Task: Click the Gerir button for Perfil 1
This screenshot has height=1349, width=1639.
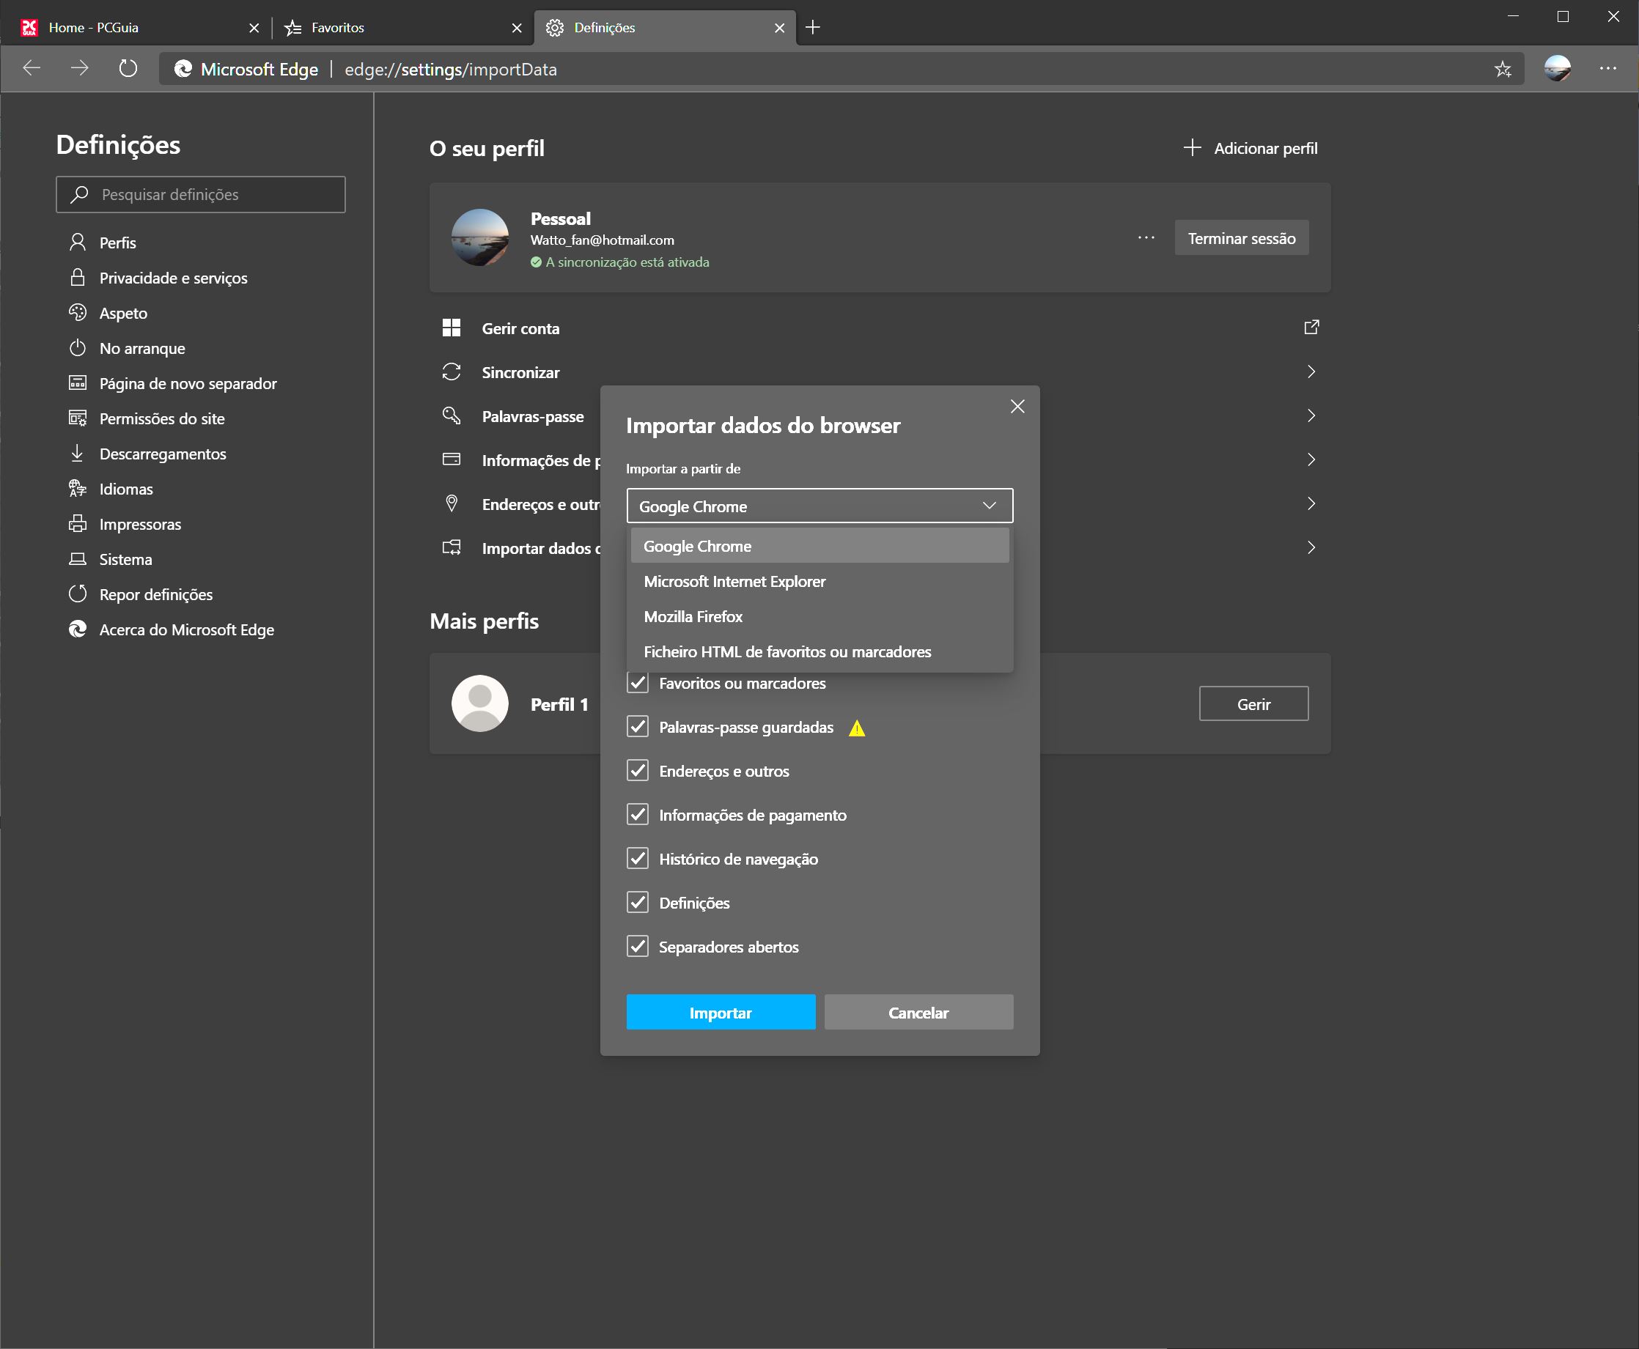Action: (1253, 703)
